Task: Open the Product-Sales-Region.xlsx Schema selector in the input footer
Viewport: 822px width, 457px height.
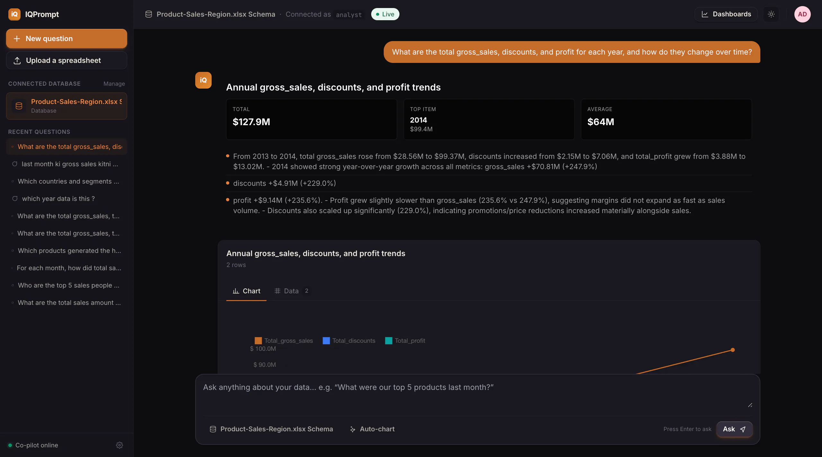Action: click(271, 429)
